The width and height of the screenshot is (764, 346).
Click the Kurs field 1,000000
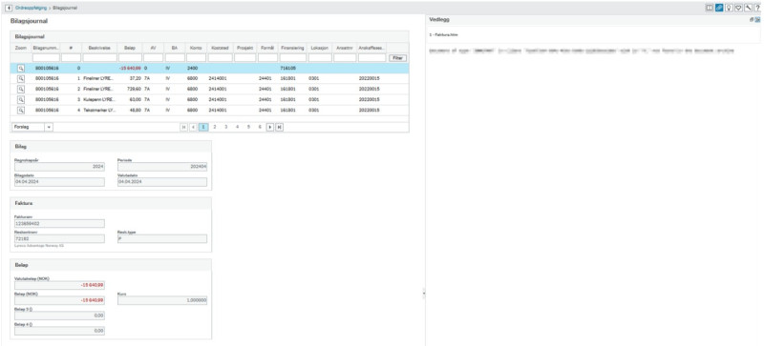click(x=161, y=301)
